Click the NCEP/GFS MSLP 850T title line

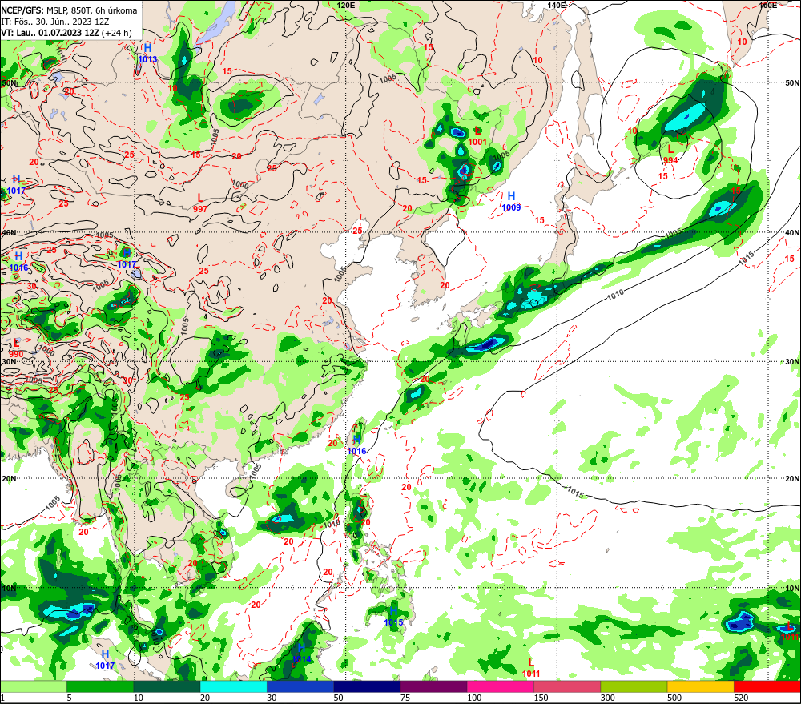(69, 10)
